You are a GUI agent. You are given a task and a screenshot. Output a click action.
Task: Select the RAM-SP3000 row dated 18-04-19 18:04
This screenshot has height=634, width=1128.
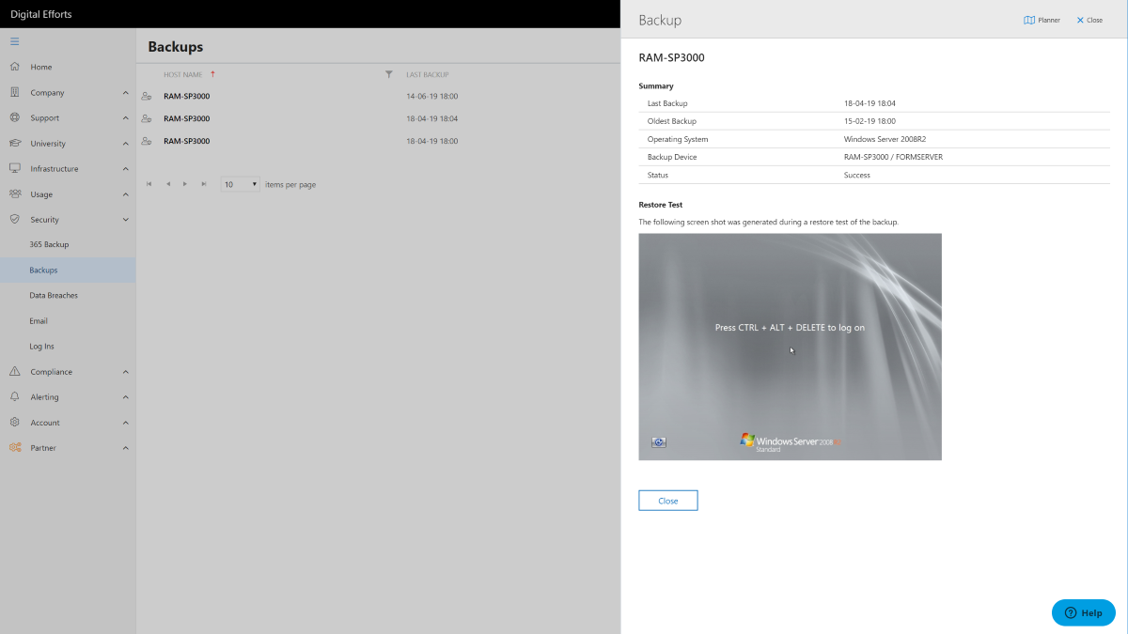click(x=379, y=118)
